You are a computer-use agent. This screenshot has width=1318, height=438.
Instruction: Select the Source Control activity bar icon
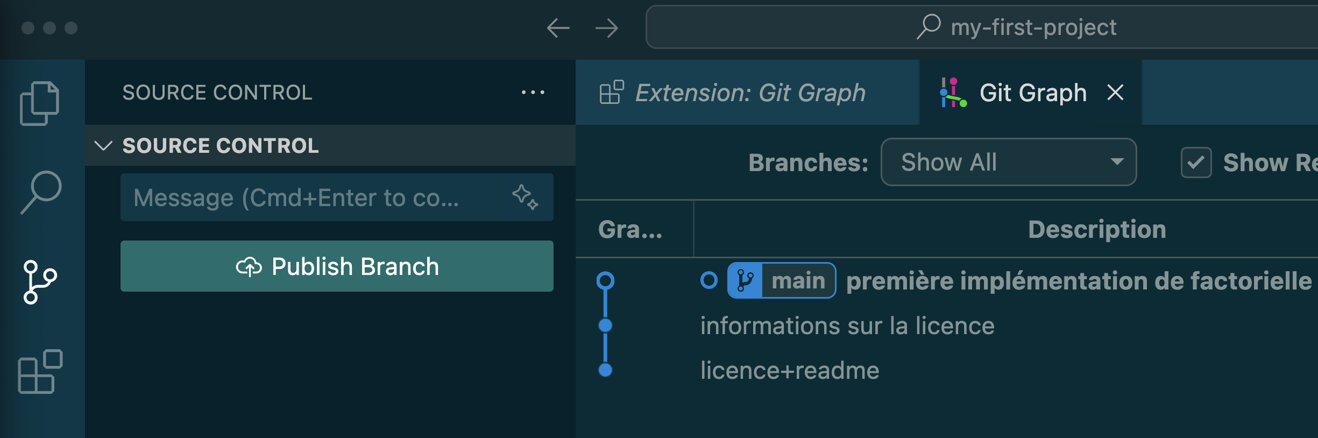tap(40, 282)
